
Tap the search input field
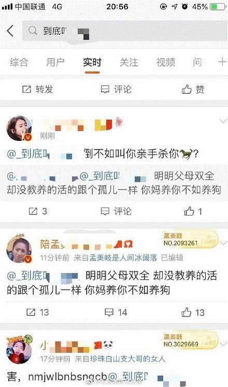coord(124,31)
